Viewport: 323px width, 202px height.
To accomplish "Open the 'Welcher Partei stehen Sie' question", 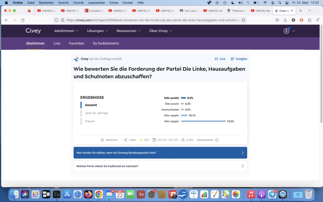I will click(160, 166).
